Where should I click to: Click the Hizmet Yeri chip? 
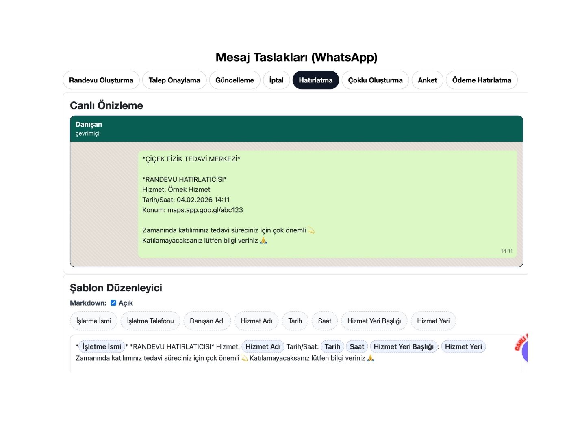pyautogui.click(x=433, y=321)
